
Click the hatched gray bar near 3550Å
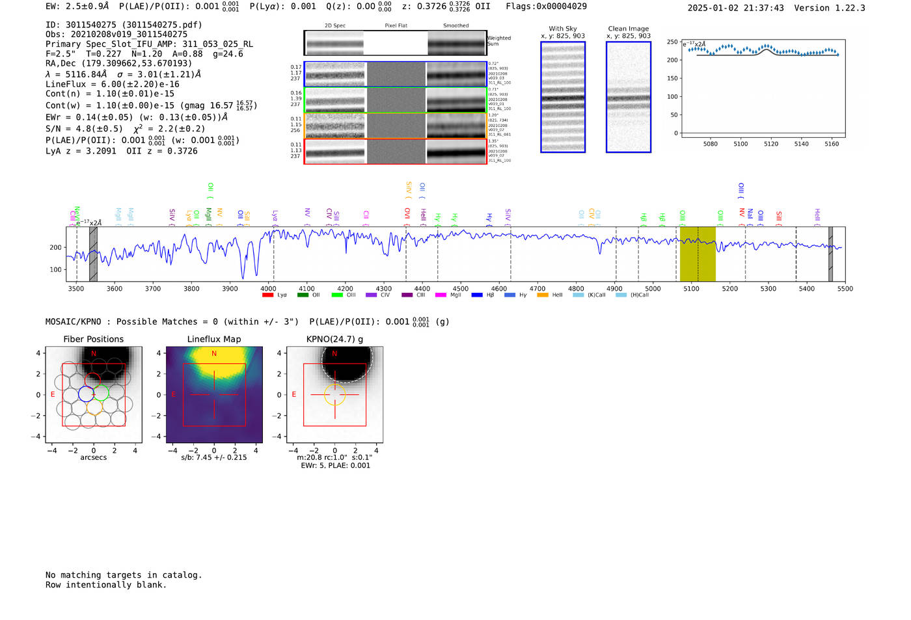93,254
